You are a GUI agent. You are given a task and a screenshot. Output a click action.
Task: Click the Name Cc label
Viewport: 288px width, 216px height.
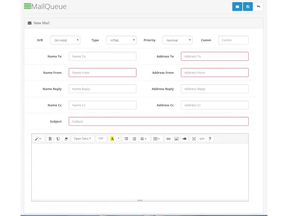pyautogui.click(x=55, y=105)
